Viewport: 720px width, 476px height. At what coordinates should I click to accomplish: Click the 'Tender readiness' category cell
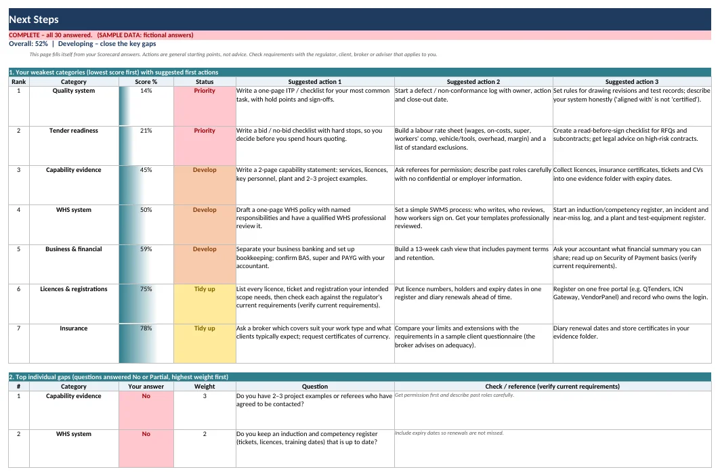click(x=74, y=146)
